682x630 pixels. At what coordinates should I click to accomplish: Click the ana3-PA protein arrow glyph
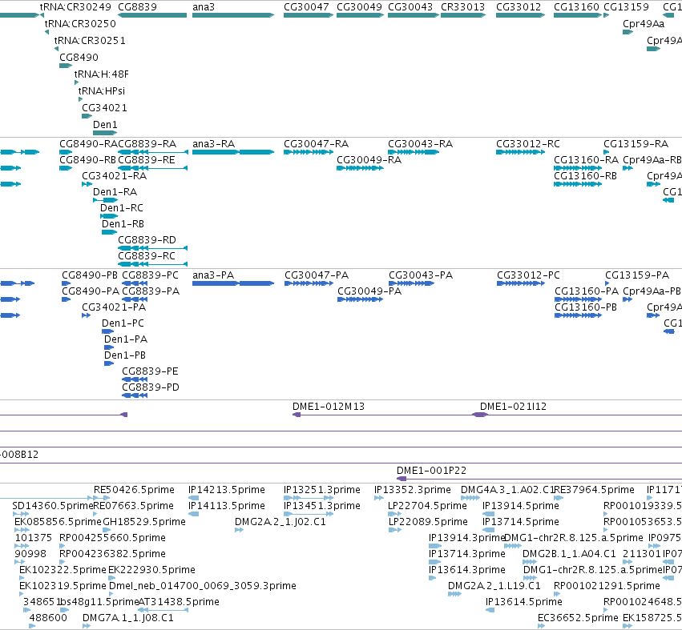(x=233, y=283)
